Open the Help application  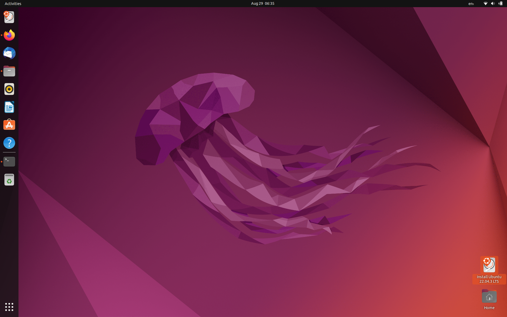[9, 143]
